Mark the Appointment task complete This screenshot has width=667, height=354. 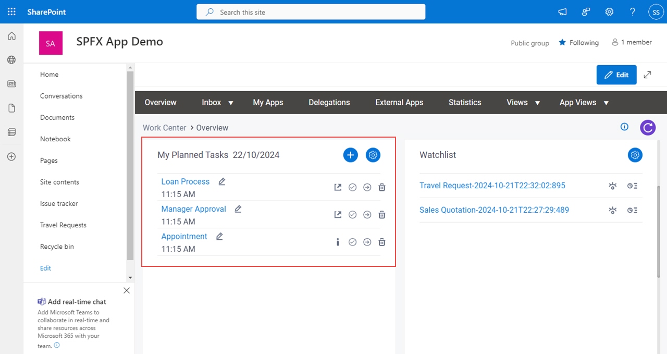pyautogui.click(x=352, y=242)
